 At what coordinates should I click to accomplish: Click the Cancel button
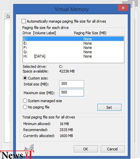click(113, 149)
